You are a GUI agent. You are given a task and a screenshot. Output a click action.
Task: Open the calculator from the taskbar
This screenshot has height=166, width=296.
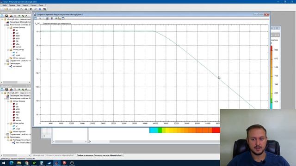pos(42,163)
